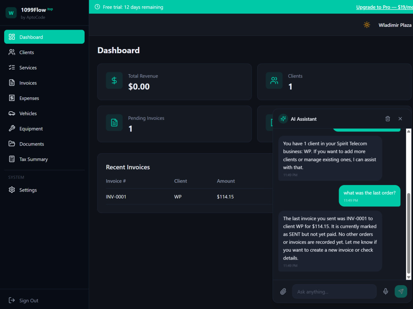Image resolution: width=413 pixels, height=309 pixels.
Task: Click the Recent Invoices heading
Action: pos(128,167)
